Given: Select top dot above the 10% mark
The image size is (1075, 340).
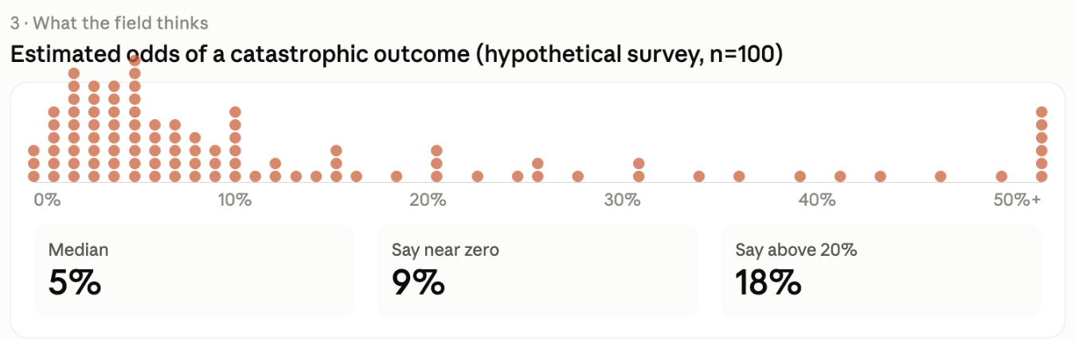Looking at the screenshot, I should (235, 112).
